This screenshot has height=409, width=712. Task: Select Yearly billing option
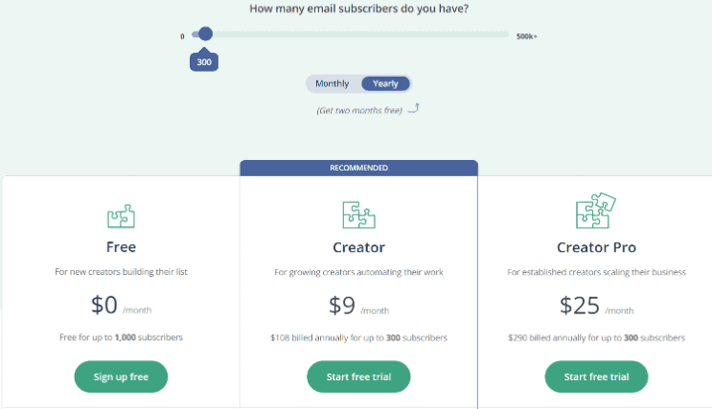coord(385,84)
